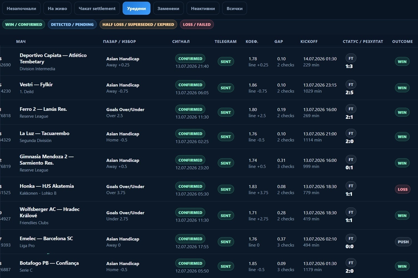Click SENT badge in Botafogo PB row
Viewport: 418px width, 278px height.
(x=226, y=266)
